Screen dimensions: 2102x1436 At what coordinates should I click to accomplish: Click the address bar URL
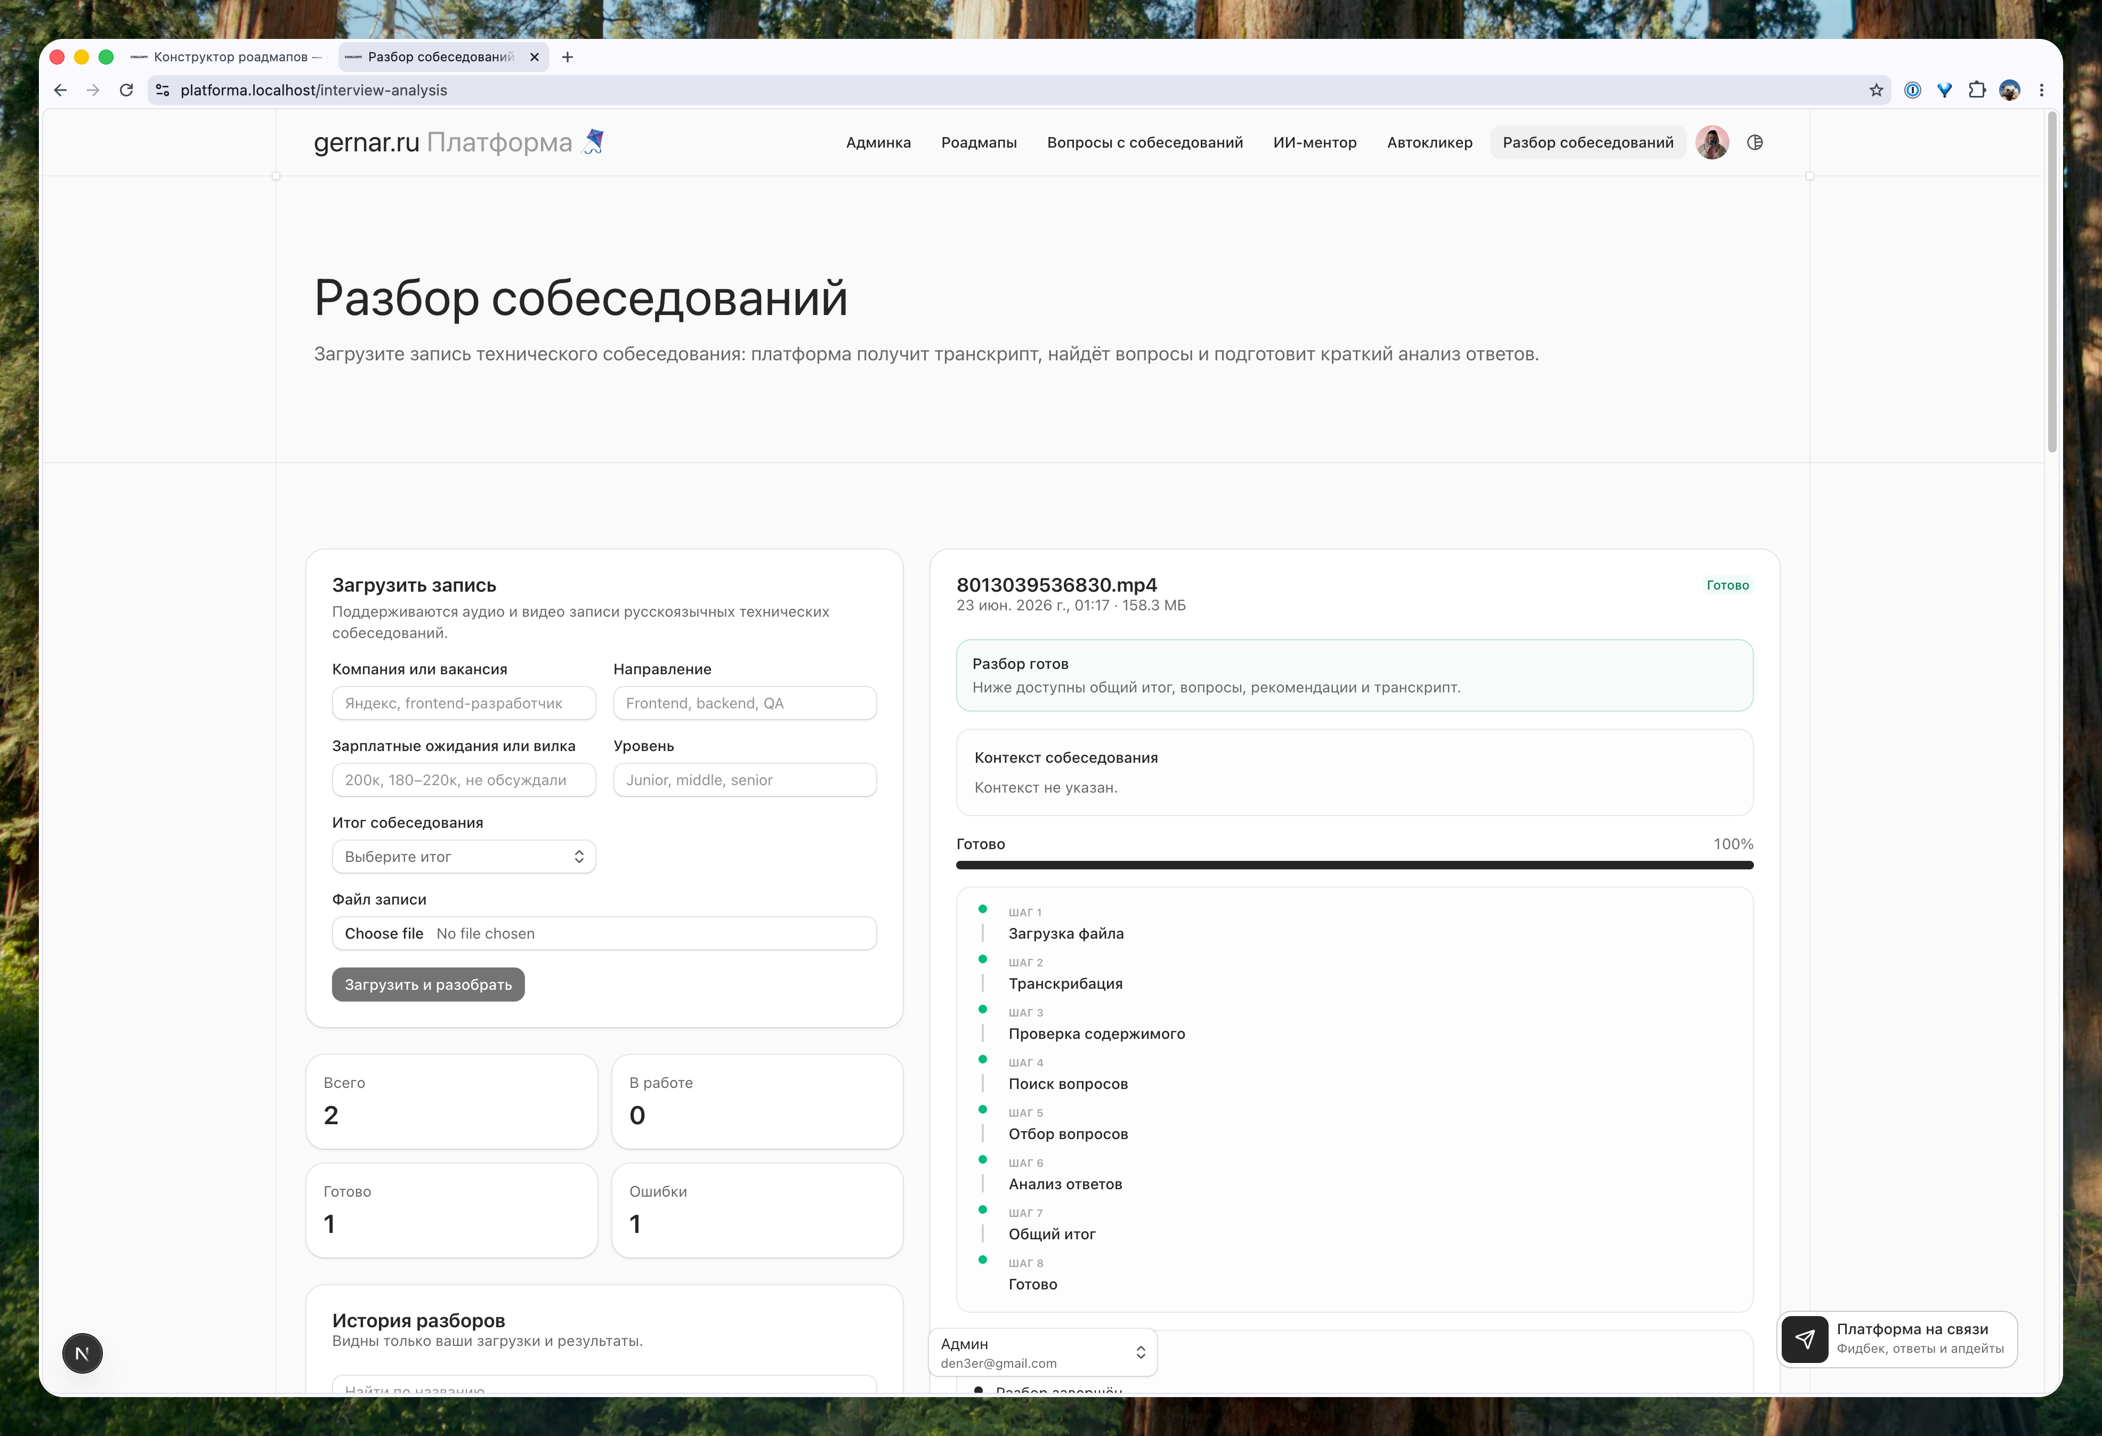[x=313, y=91]
